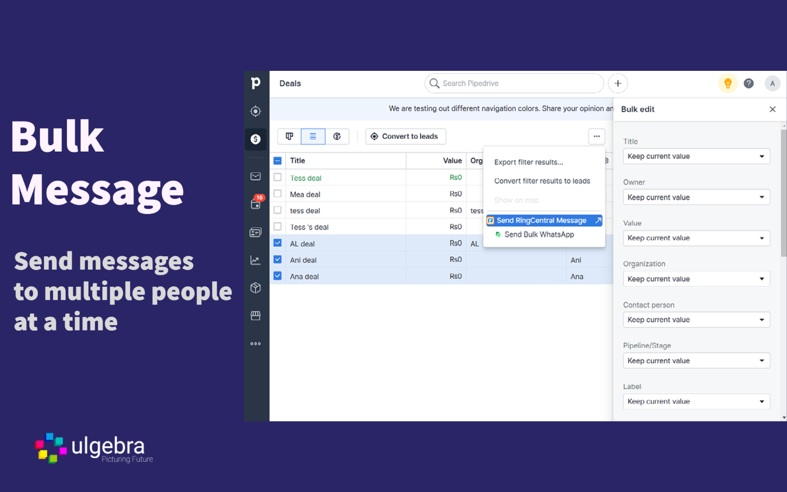
Task: Uncheck the AL deal row checkbox
Action: click(277, 243)
